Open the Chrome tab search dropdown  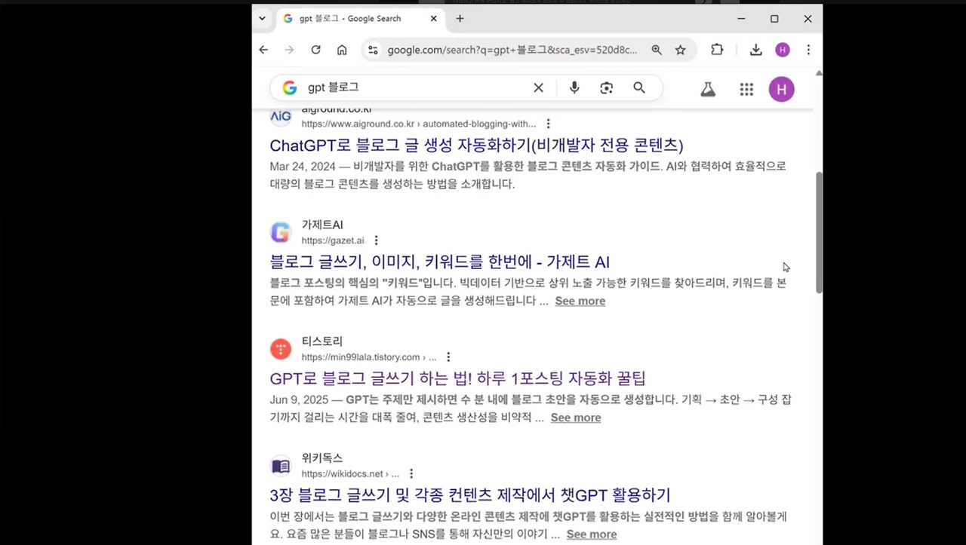click(262, 19)
